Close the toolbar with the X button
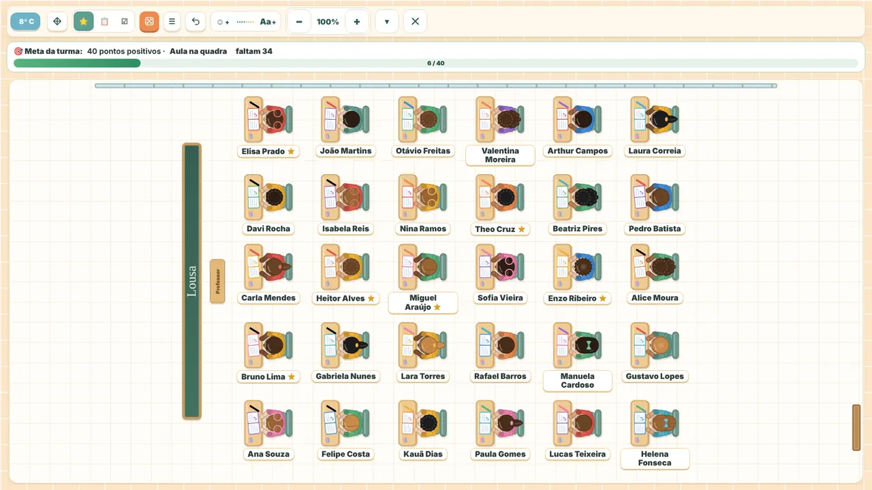This screenshot has height=490, width=872. point(415,22)
